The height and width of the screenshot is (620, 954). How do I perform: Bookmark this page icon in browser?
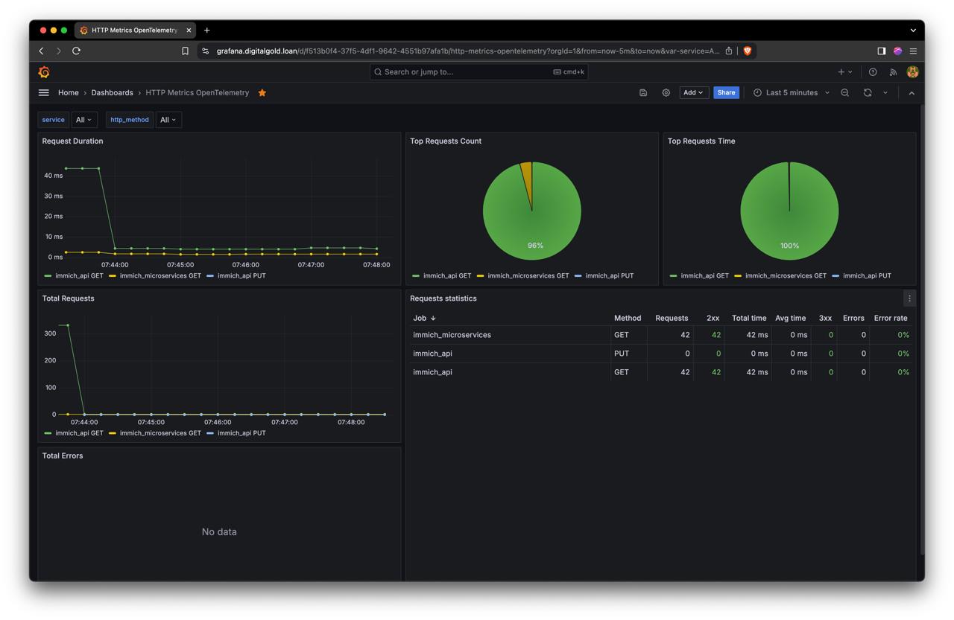pos(185,51)
